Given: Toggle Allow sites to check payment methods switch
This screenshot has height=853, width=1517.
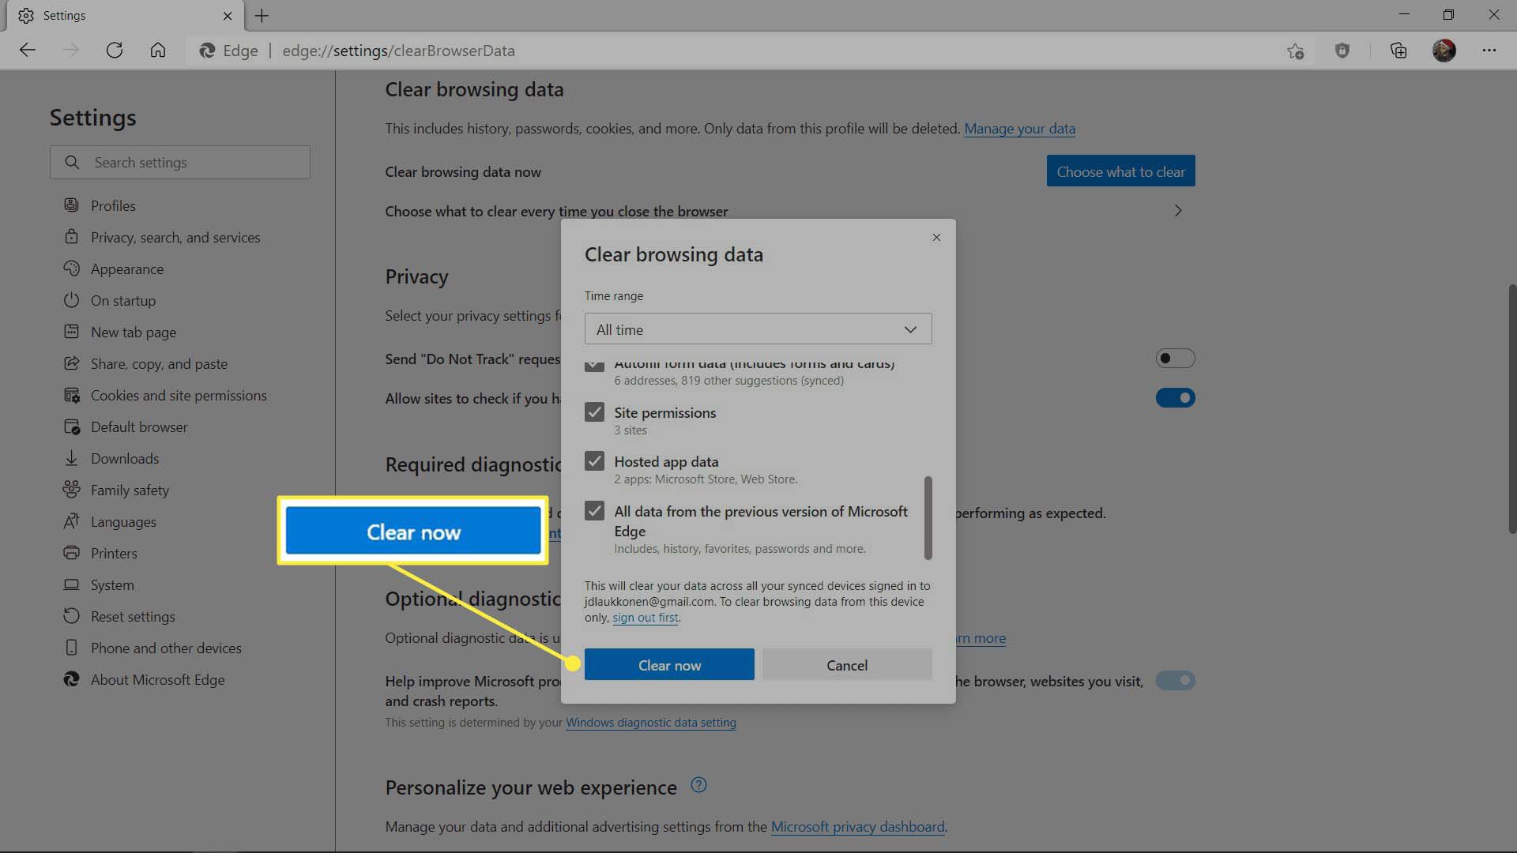Looking at the screenshot, I should click(x=1175, y=398).
